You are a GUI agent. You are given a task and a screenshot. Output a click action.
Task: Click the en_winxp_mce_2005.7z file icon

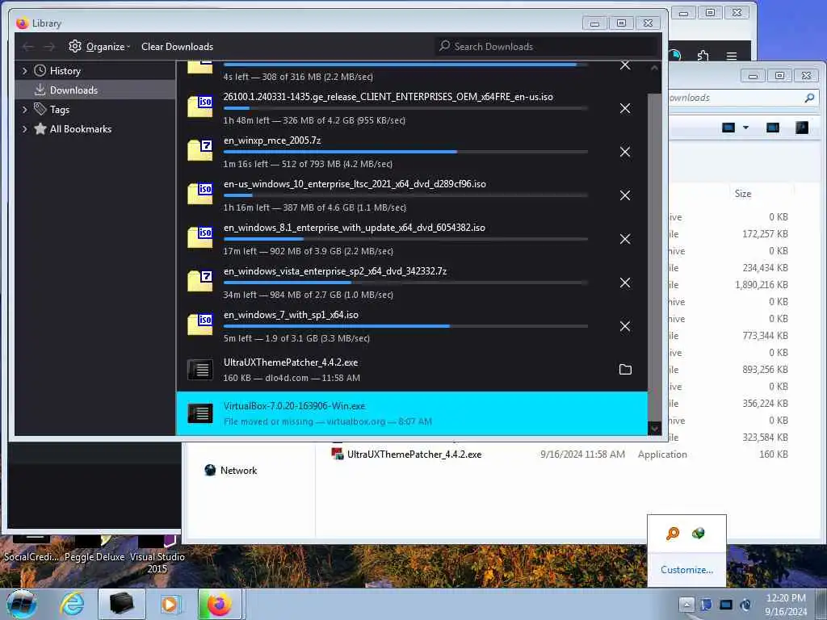click(x=200, y=151)
